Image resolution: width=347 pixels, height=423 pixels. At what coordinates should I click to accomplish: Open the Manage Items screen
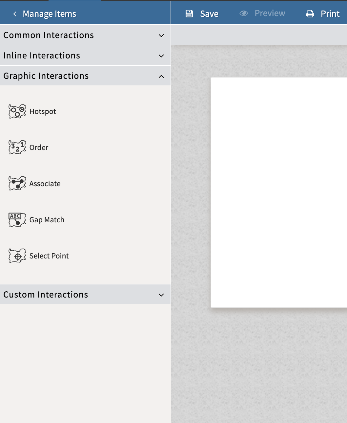click(x=49, y=14)
